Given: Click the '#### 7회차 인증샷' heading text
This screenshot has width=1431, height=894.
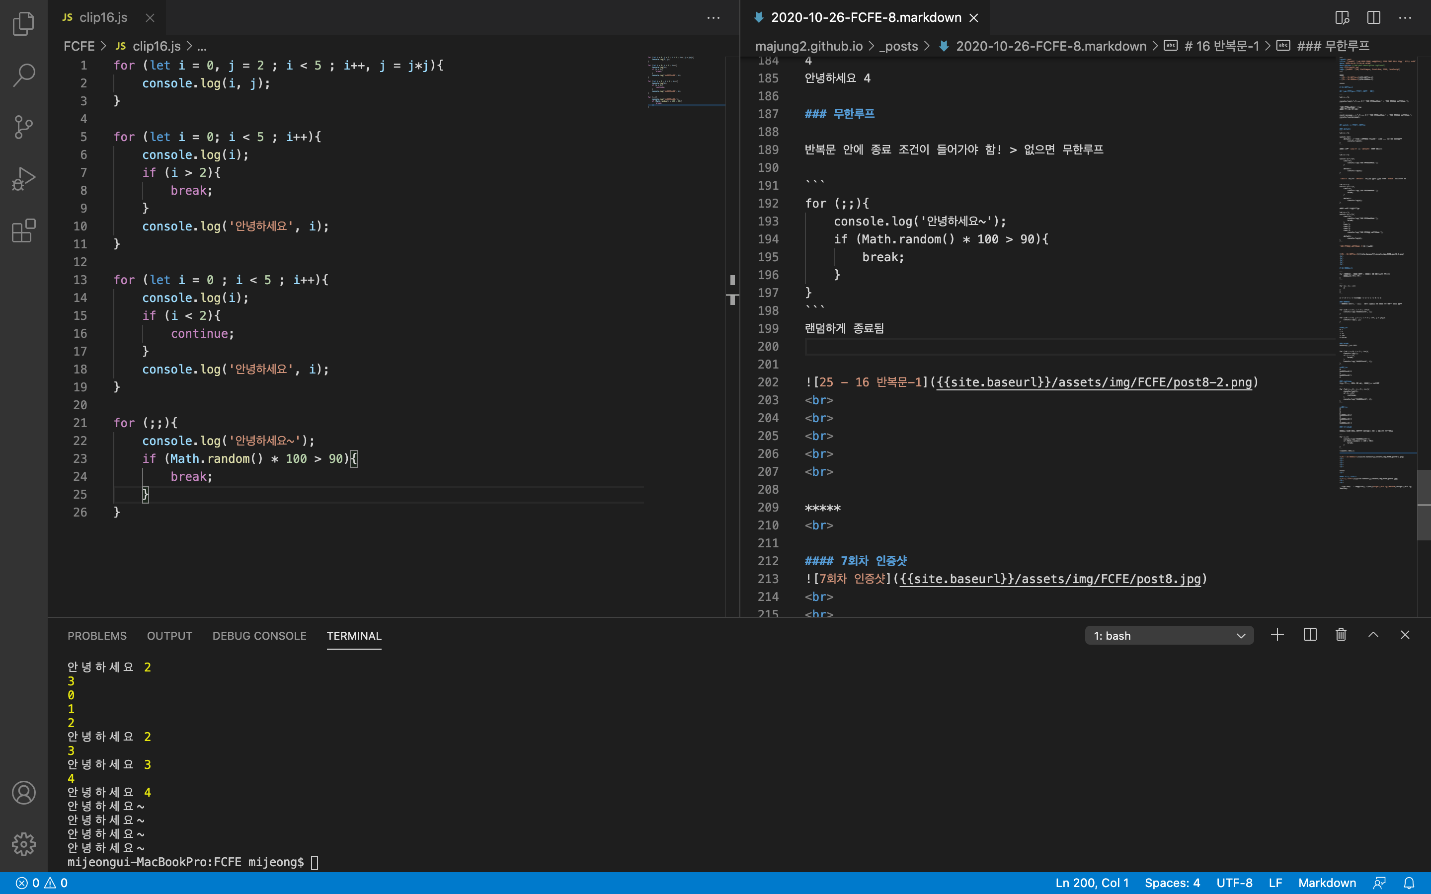Looking at the screenshot, I should [x=856, y=561].
